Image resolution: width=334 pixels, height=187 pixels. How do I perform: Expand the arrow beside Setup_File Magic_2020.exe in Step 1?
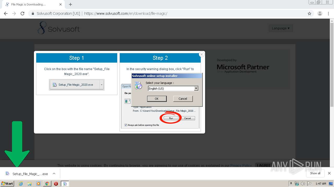(102, 85)
